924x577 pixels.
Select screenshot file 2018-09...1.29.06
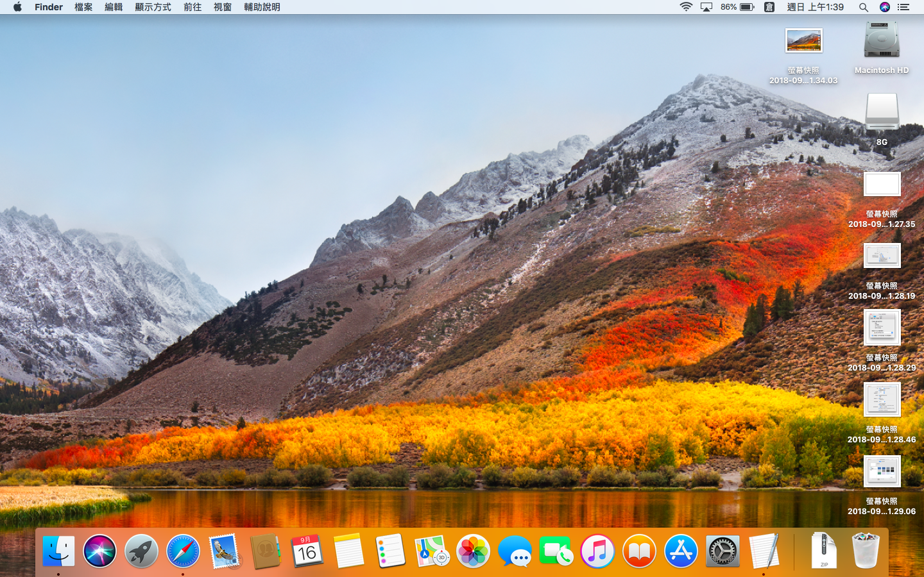[882, 471]
